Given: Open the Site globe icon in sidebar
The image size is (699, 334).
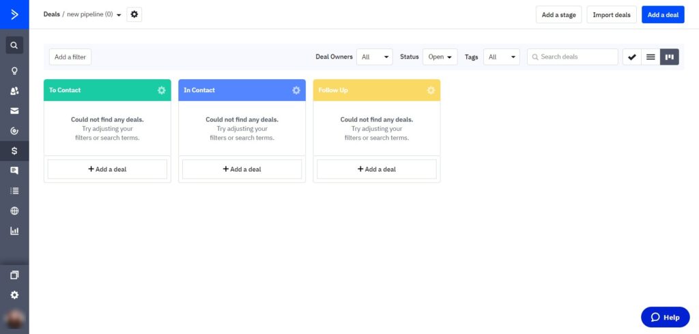Looking at the screenshot, I should pyautogui.click(x=14, y=211).
